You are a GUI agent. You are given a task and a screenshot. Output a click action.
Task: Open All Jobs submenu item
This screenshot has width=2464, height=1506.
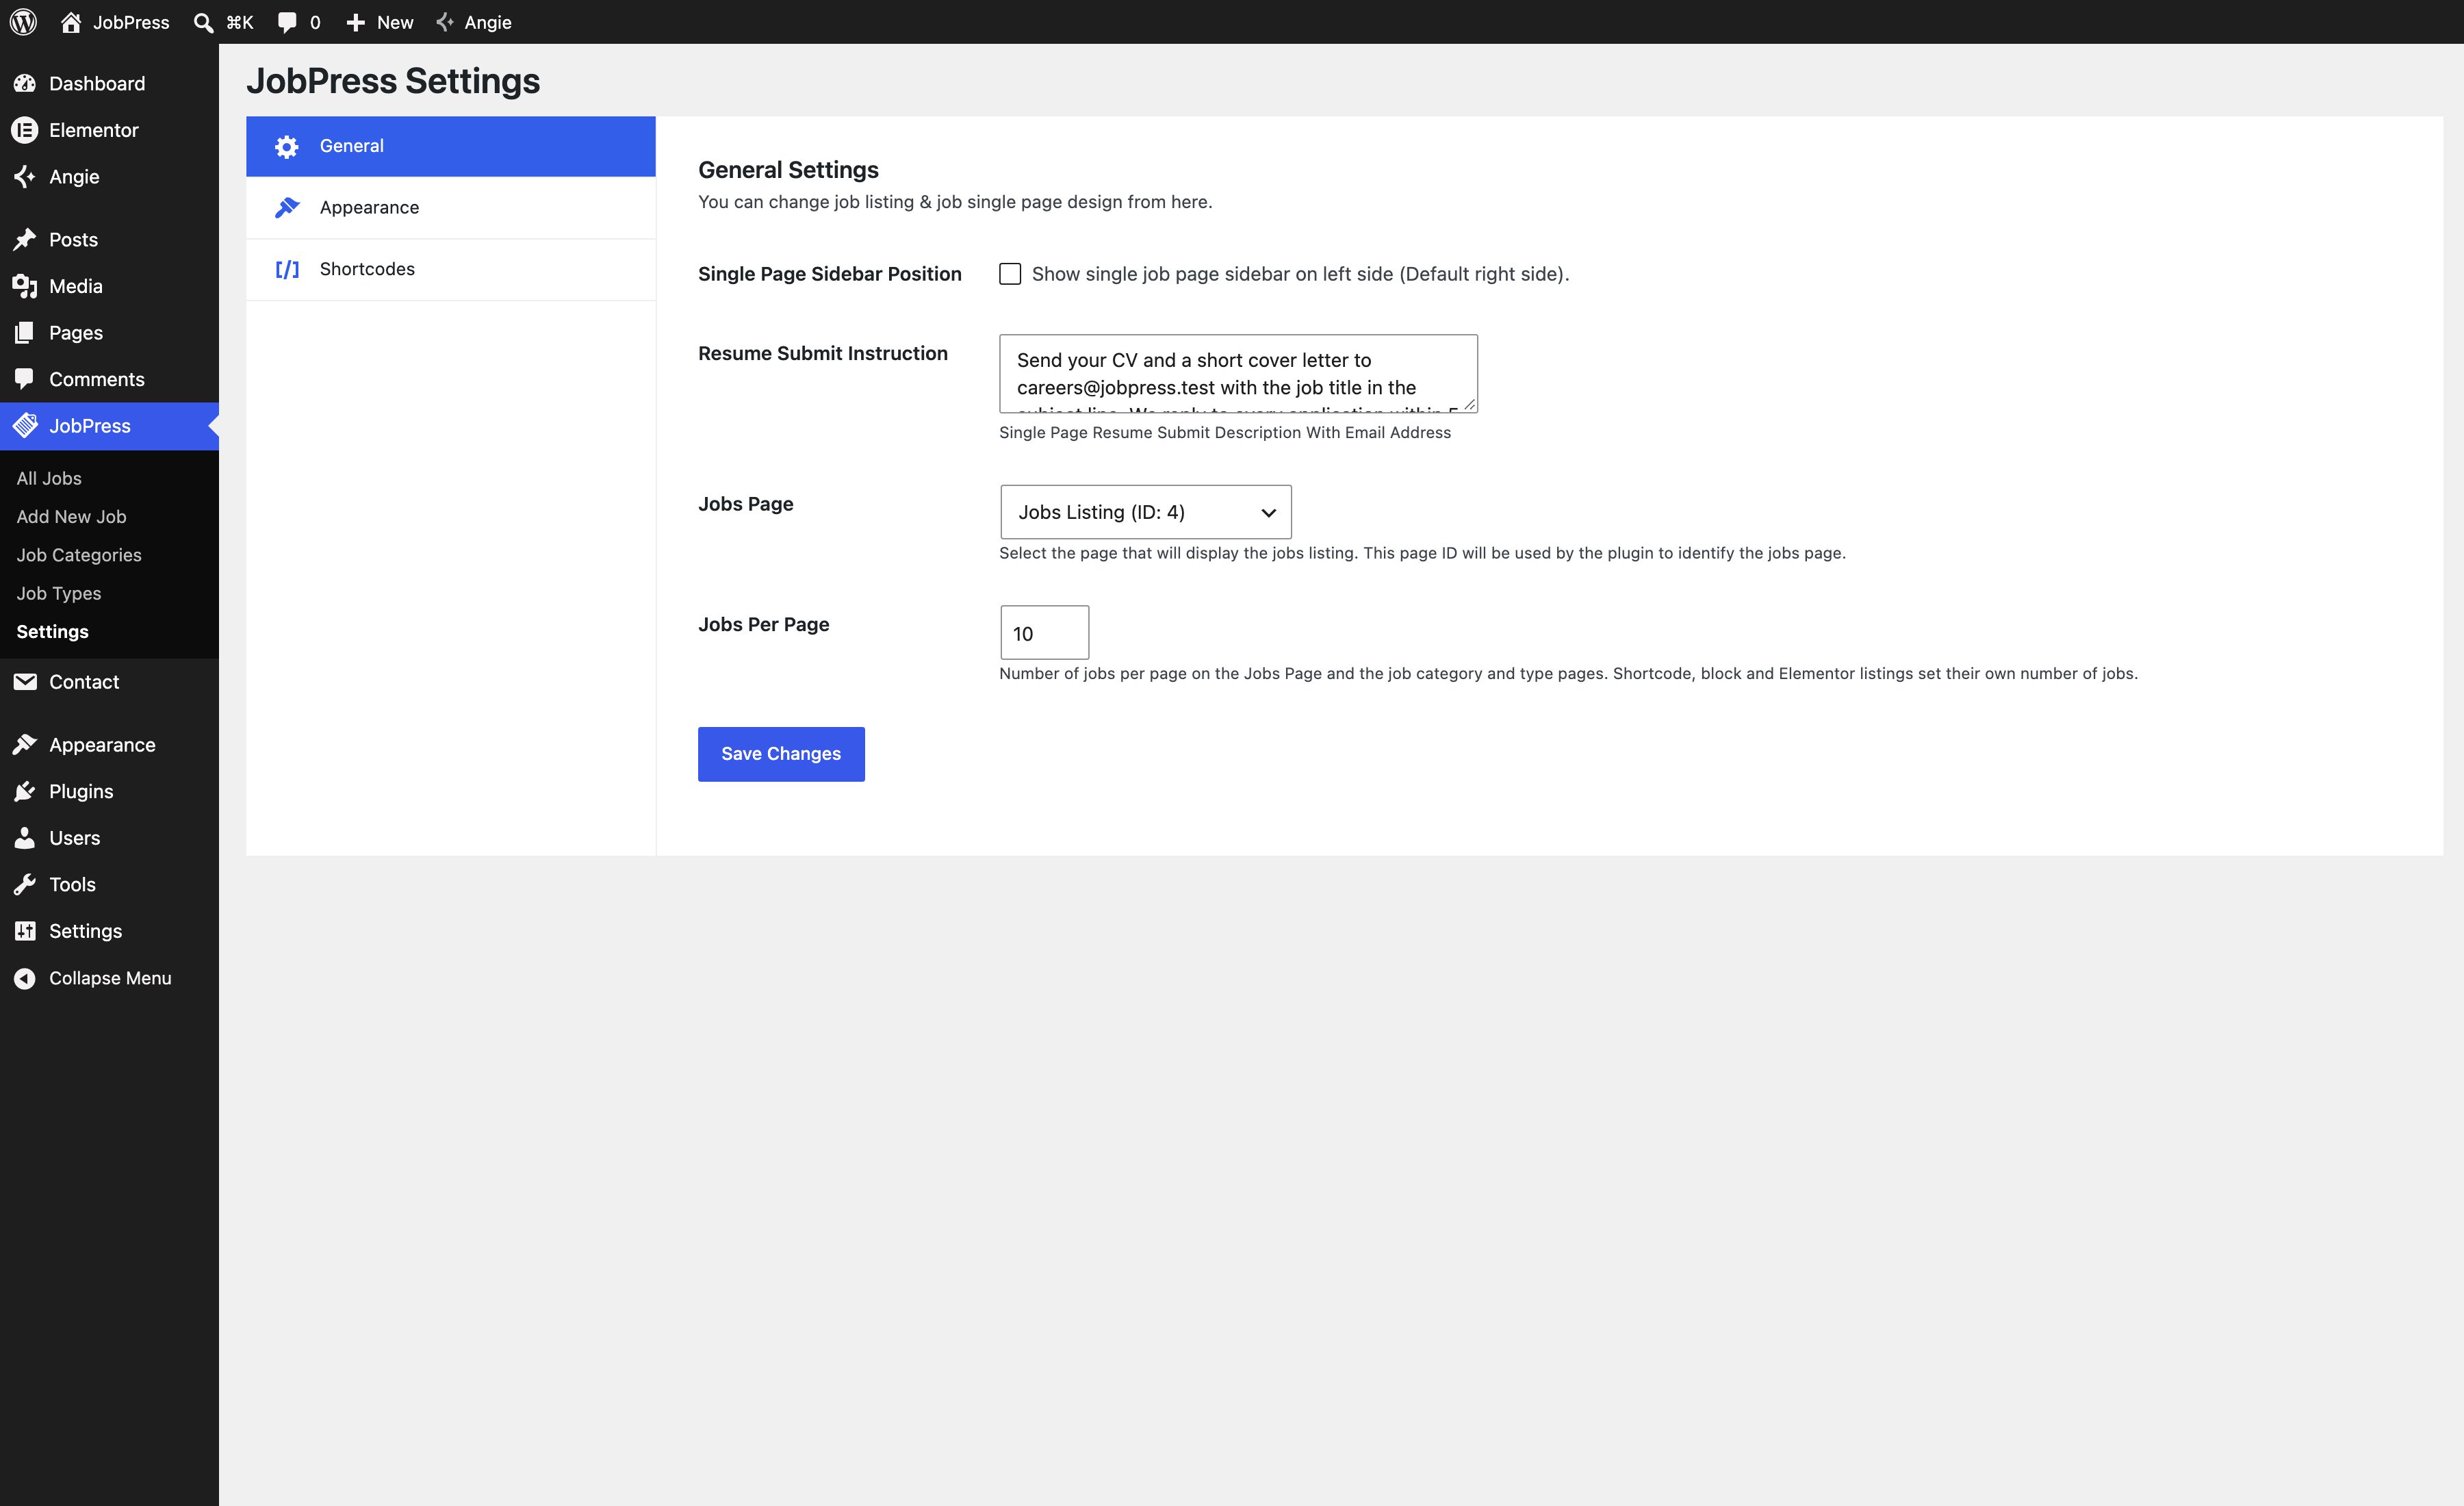tap(49, 478)
